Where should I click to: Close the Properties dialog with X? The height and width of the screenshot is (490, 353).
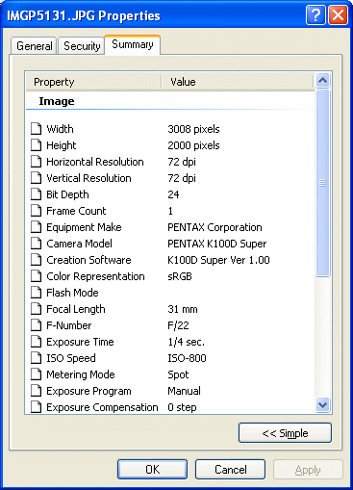(x=338, y=14)
